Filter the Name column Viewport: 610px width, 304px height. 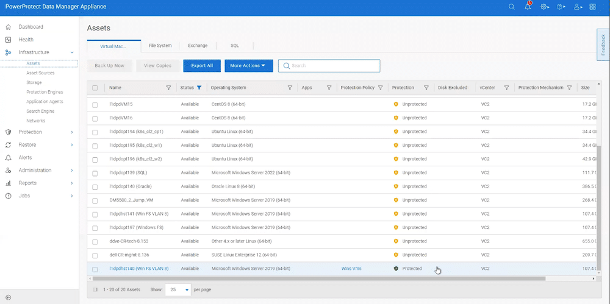tap(168, 88)
